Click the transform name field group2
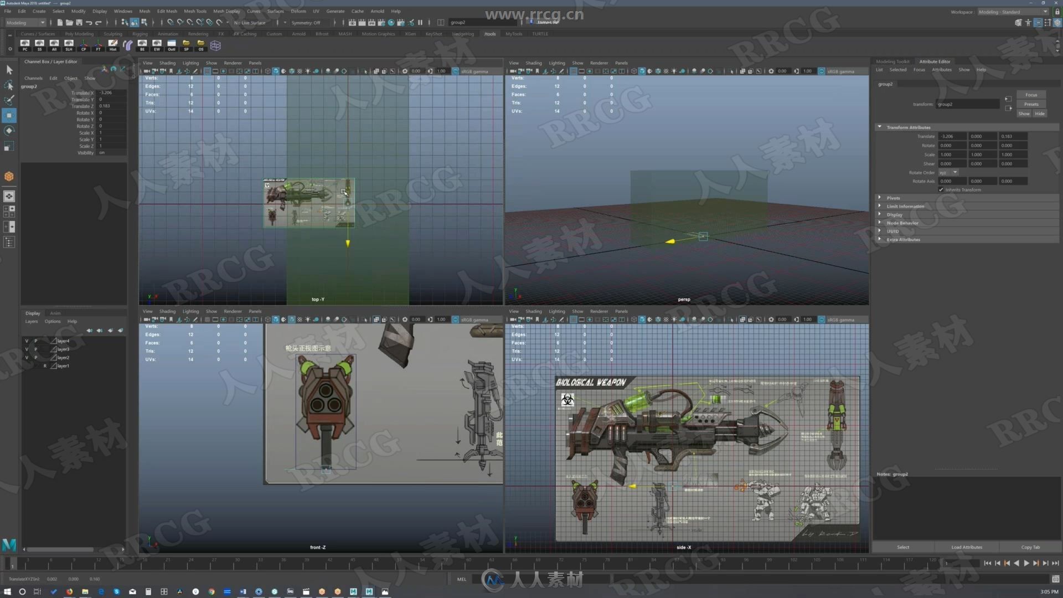The image size is (1063, 598). click(968, 104)
